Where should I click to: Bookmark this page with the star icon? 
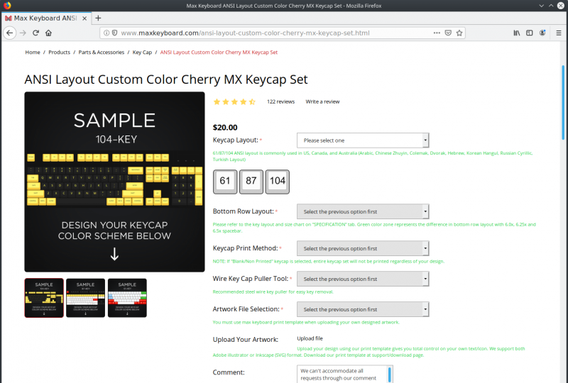click(459, 33)
